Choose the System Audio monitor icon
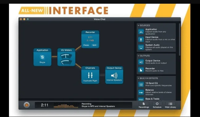200x117 pixels. point(141,47)
